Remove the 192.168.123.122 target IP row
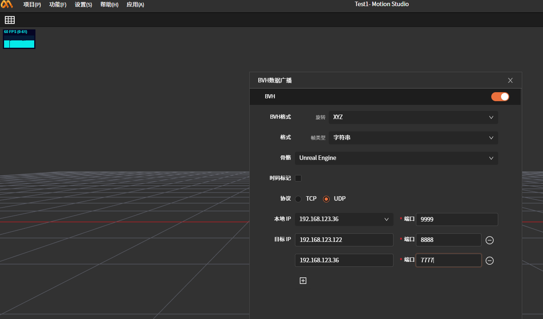 (490, 240)
